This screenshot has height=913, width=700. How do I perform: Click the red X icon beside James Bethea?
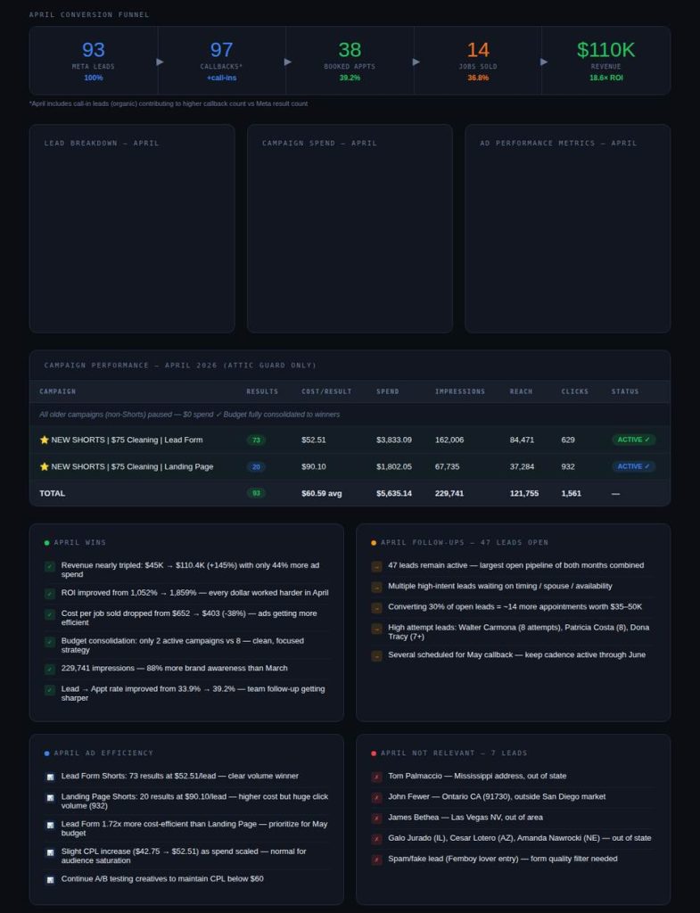click(x=377, y=818)
